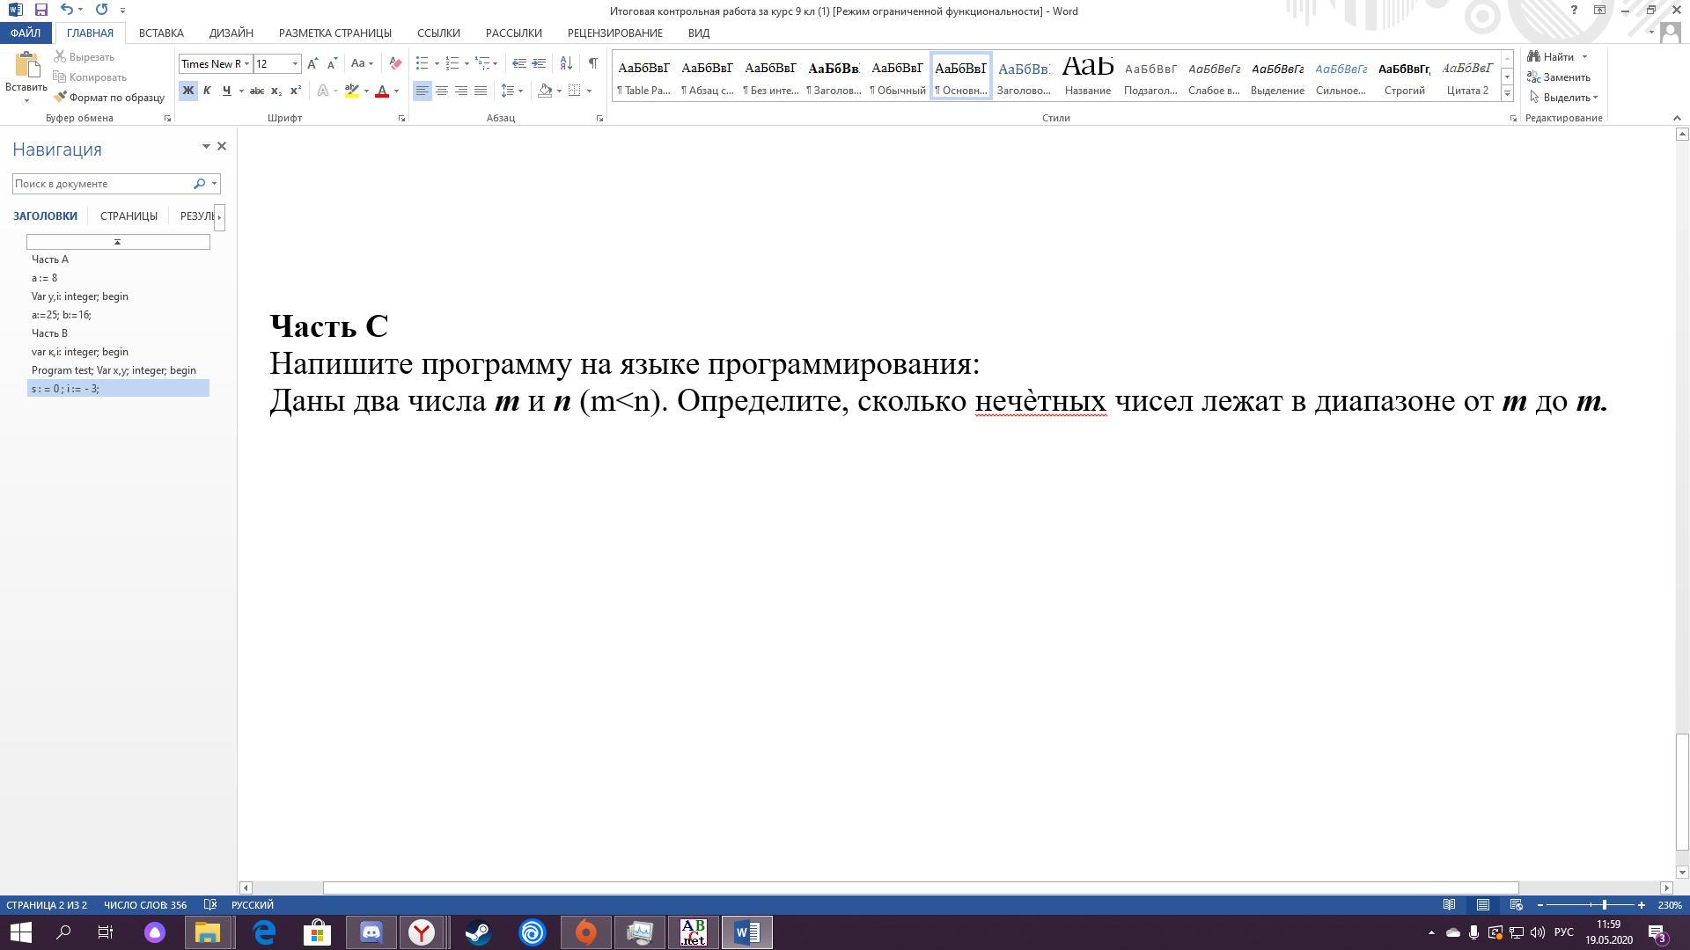Toggle underline formatting (Ч)
The height and width of the screenshot is (950, 1690).
click(x=226, y=91)
